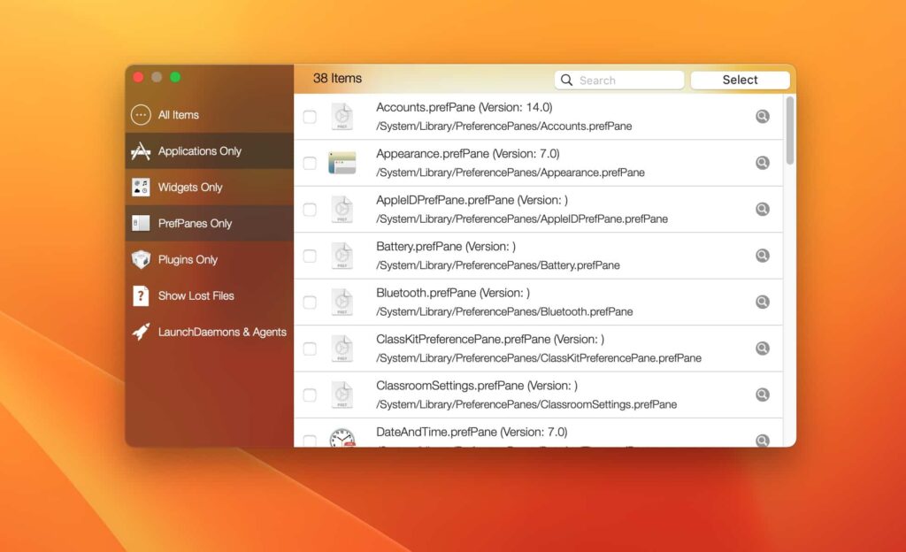Click the magnifier icon beside DateAndTime.prefPane

763,440
